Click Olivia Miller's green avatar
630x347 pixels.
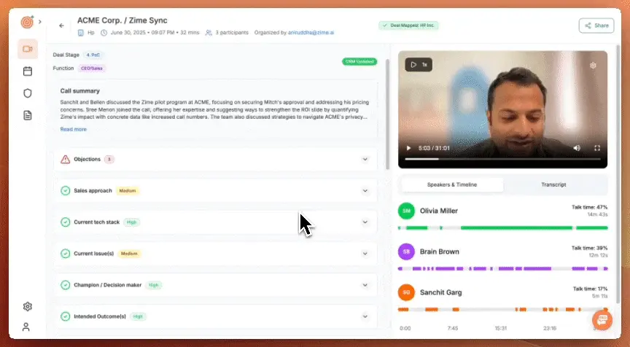[x=406, y=211]
